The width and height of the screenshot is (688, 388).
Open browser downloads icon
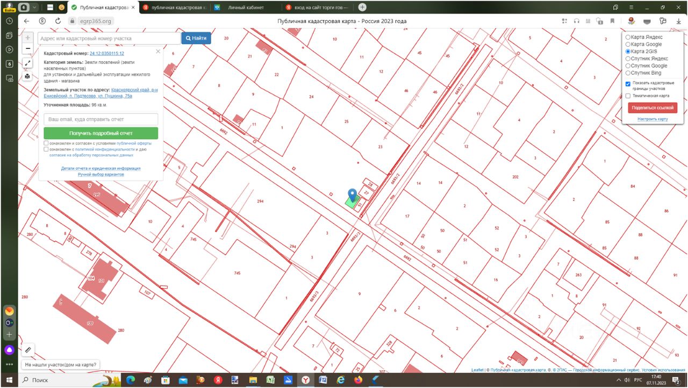678,21
